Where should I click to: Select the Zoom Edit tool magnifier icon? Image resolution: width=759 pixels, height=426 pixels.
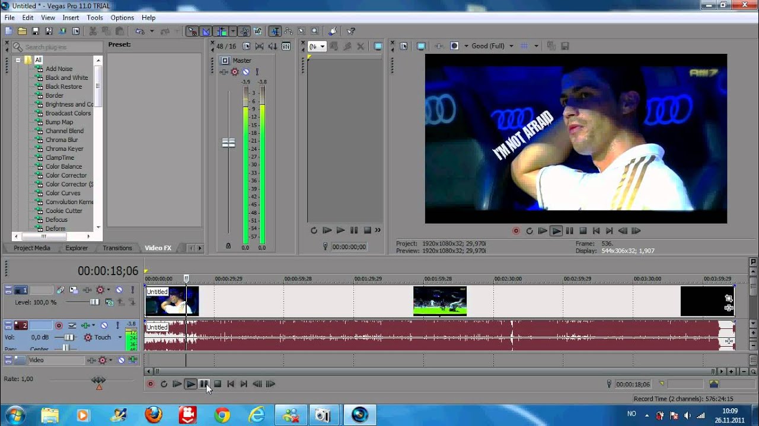315,31
